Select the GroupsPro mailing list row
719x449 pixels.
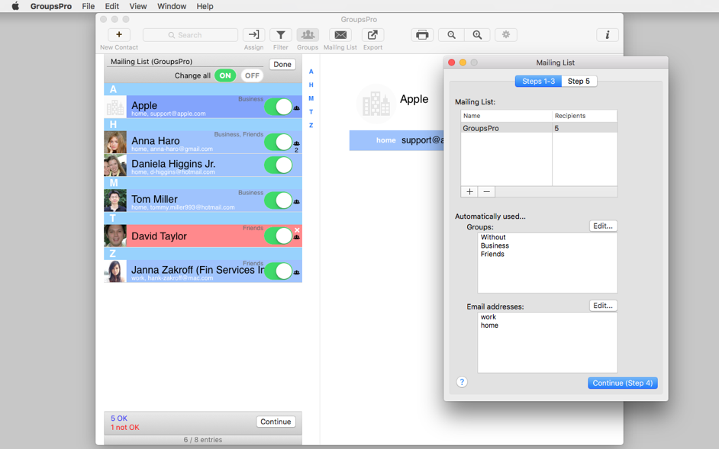(x=539, y=128)
